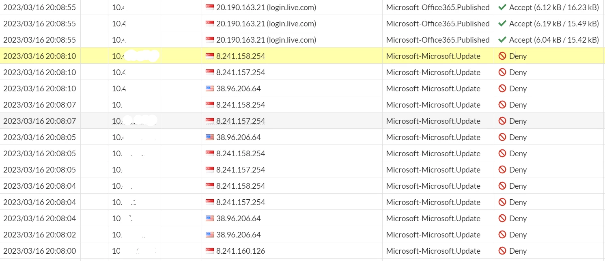Viewport: 605px width, 261px height.
Task: Click the Deny icon for 8.241.157.254 at 20:08:04
Action: [502, 202]
